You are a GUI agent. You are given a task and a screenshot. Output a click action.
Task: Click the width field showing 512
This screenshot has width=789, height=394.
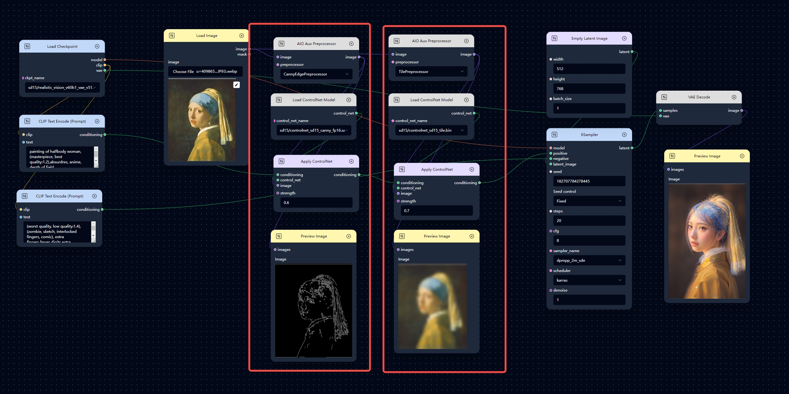click(x=589, y=69)
